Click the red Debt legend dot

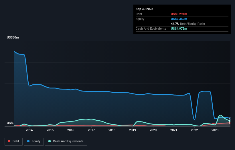(9, 141)
